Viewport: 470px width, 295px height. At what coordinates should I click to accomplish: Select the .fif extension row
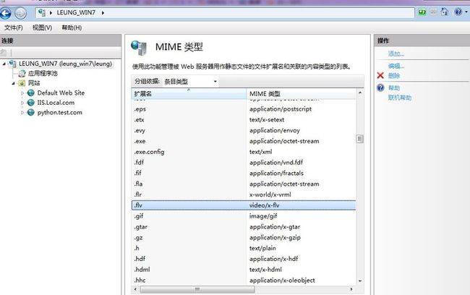(x=244, y=174)
